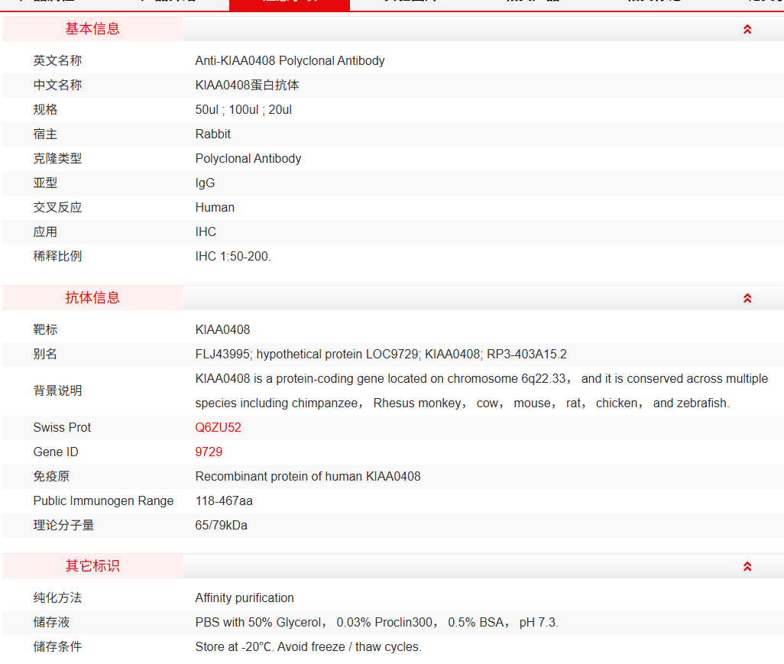Open the Swiss Prot link Q6ZU52

[x=218, y=428]
